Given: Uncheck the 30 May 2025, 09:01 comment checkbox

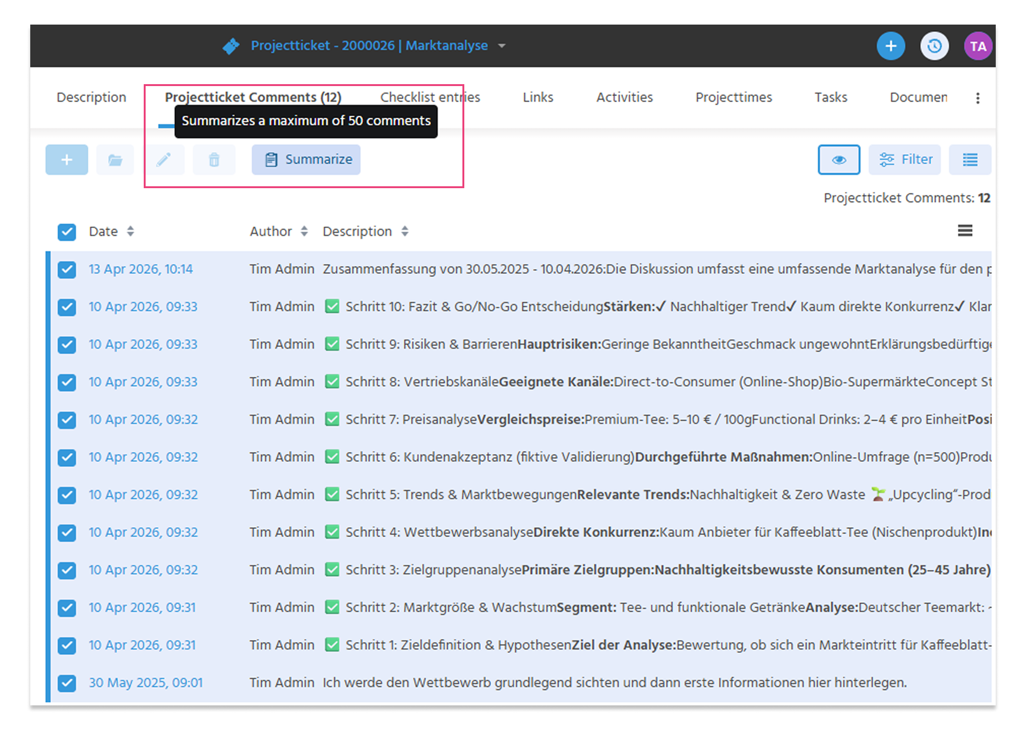Looking at the screenshot, I should click(x=67, y=683).
